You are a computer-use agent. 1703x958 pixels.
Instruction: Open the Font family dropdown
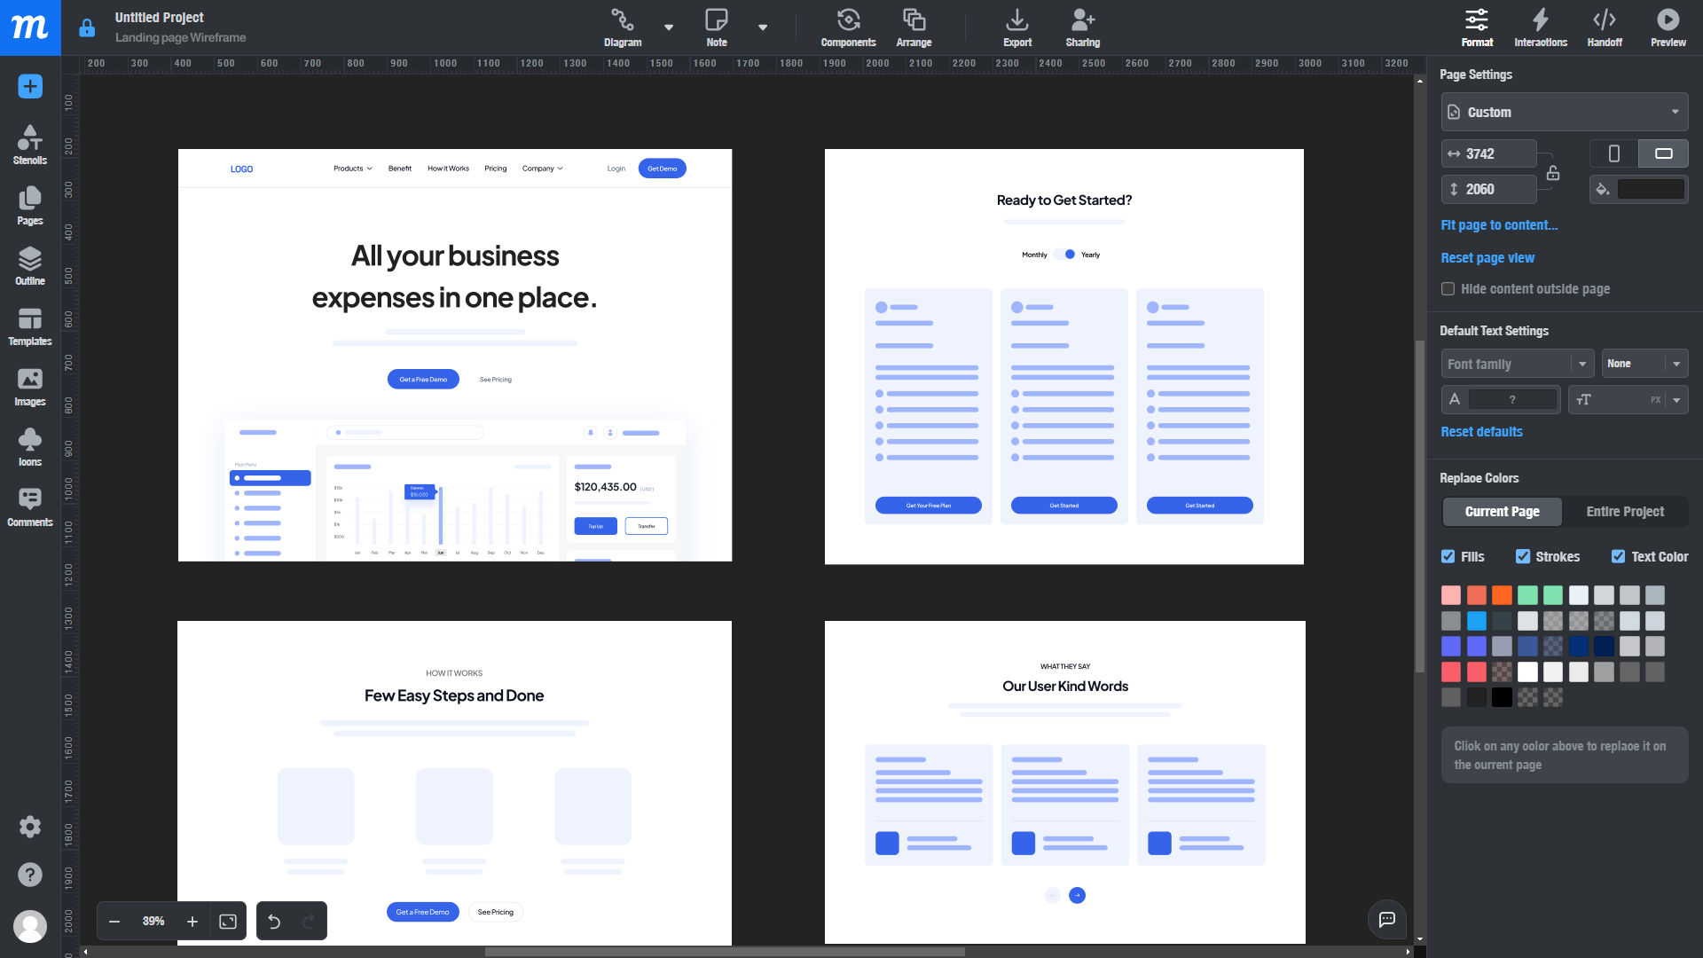[1517, 364]
